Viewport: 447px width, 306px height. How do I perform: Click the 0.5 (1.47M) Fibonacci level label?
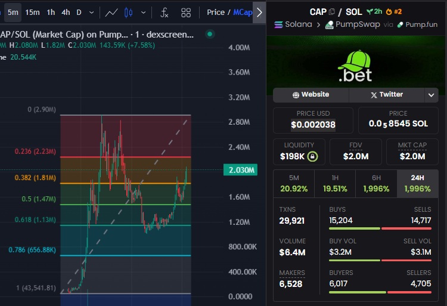coord(39,199)
